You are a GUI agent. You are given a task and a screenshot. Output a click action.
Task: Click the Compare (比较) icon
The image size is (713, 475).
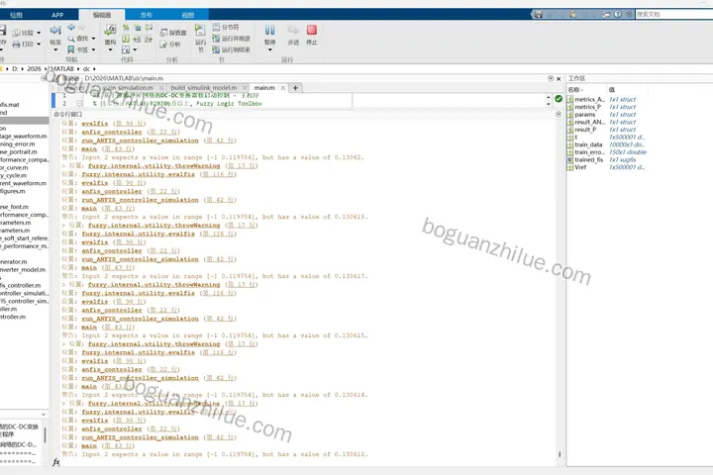(17, 33)
